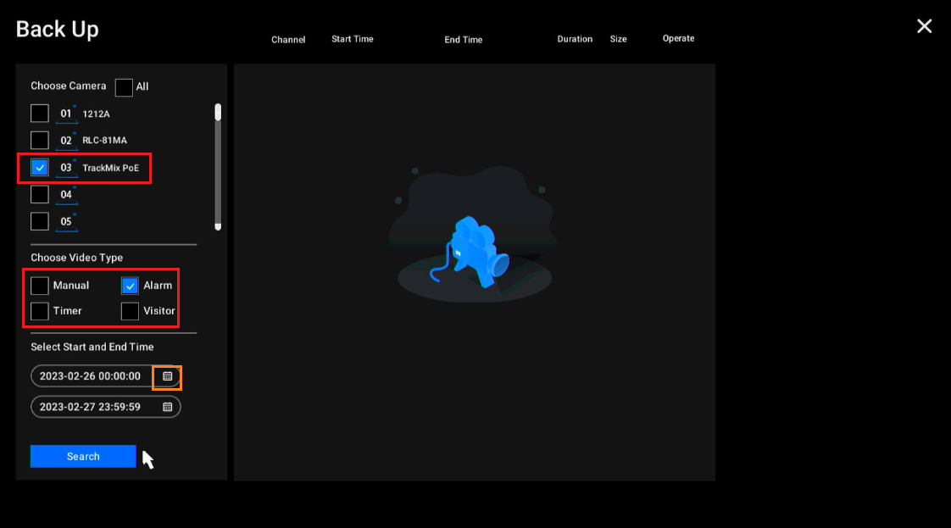Tick the channel 05 checkbox
This screenshot has height=528, width=951.
40,221
